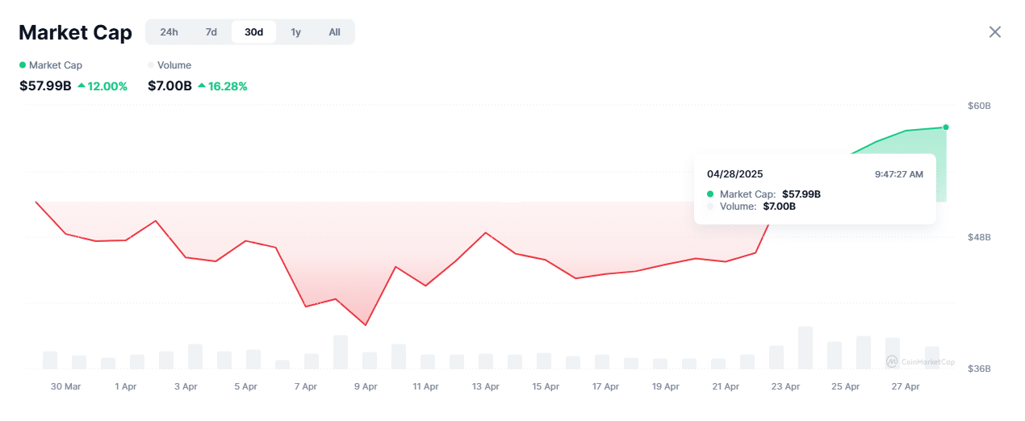Show the All time range
Viewport: 1025px width, 421px height.
coord(334,32)
